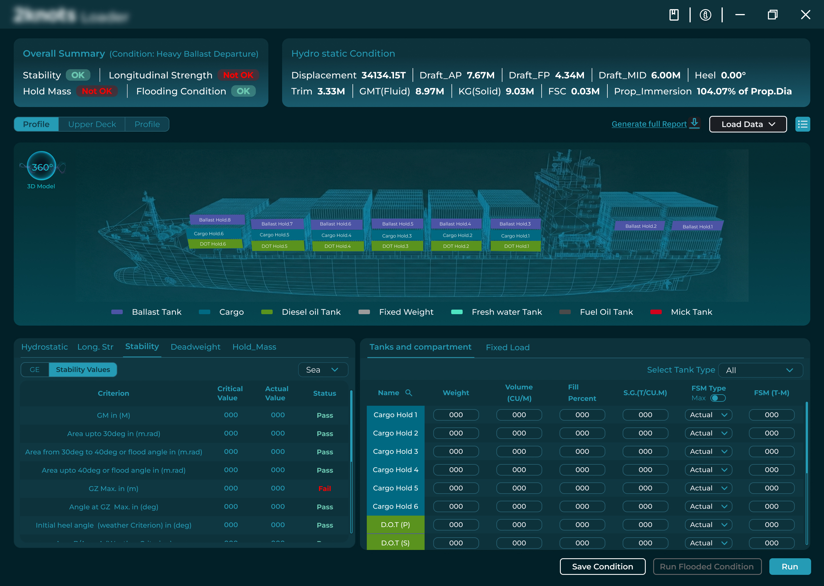The height and width of the screenshot is (586, 824).
Task: Click the search icon next to Name
Action: [x=409, y=393]
